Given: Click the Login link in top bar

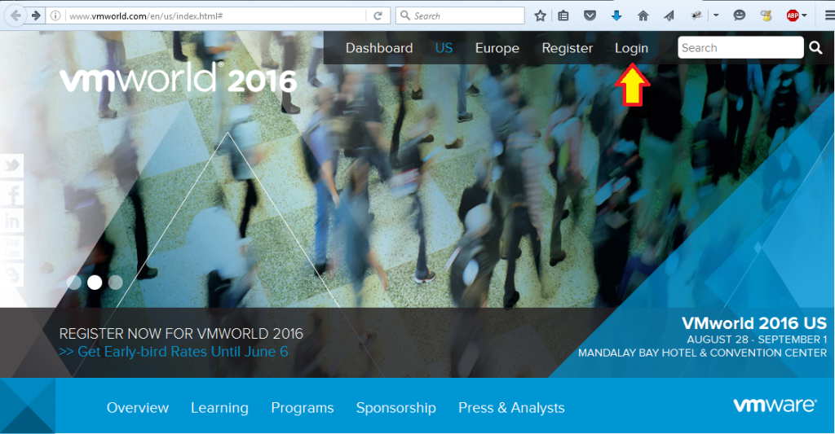Looking at the screenshot, I should (631, 48).
